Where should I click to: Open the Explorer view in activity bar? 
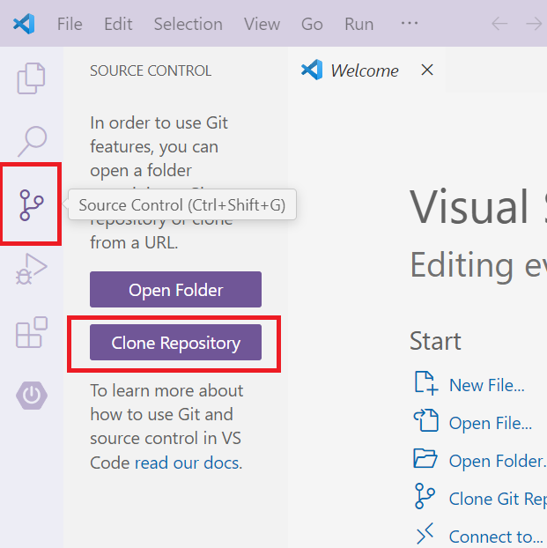(31, 78)
